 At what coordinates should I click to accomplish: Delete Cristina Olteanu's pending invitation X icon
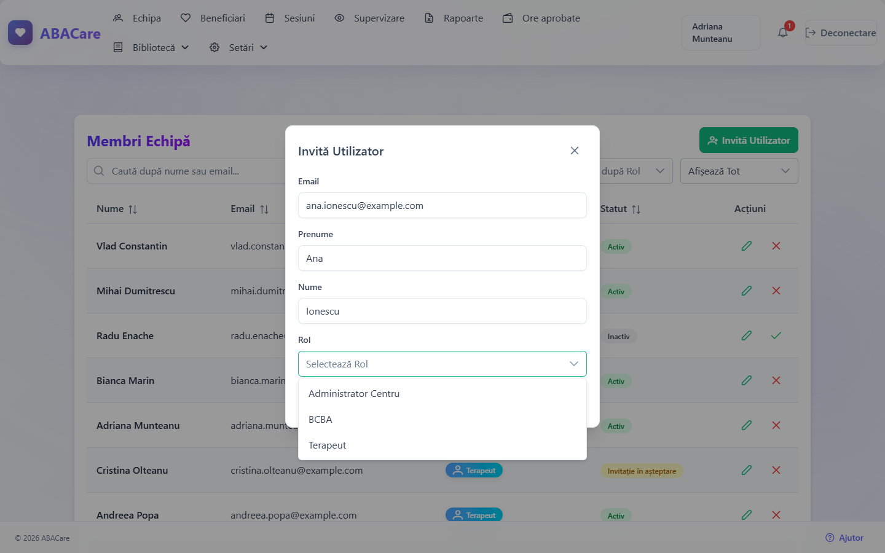(x=776, y=470)
